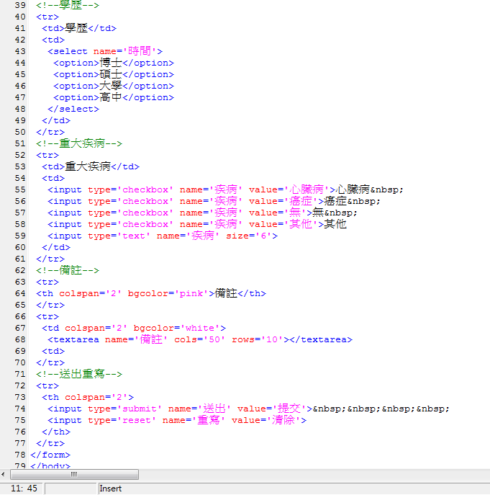Click the comment <!--重大疾病-->
The height and width of the screenshot is (495, 490).
(79, 143)
